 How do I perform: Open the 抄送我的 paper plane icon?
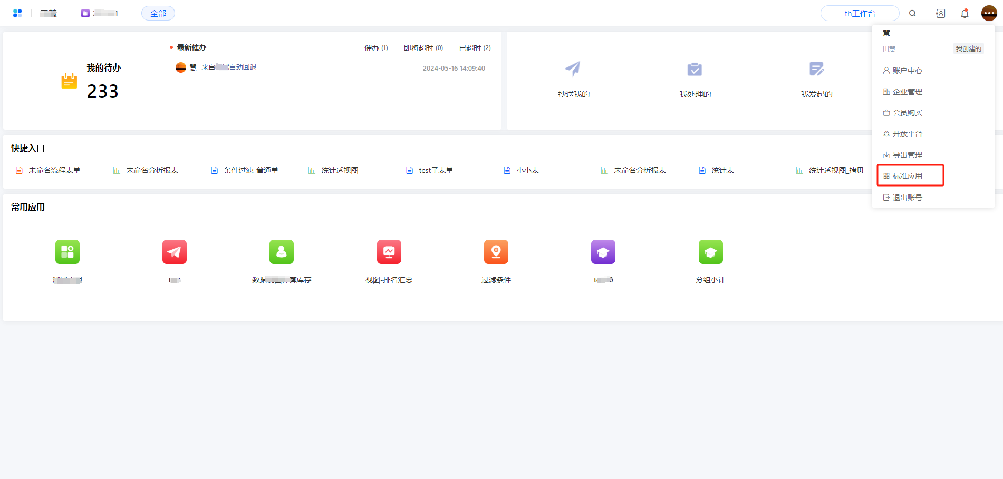point(573,69)
